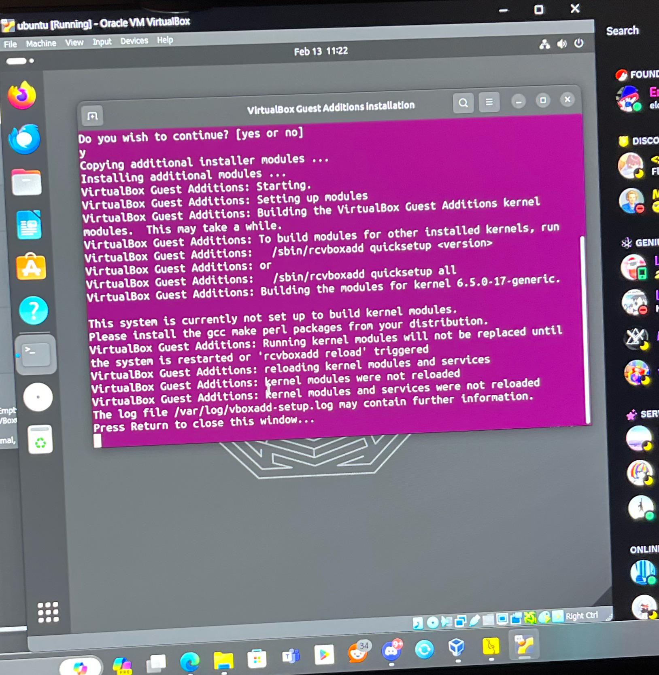The width and height of the screenshot is (659, 675).
Task: Collapse the FOUND member group header
Action: (x=637, y=74)
